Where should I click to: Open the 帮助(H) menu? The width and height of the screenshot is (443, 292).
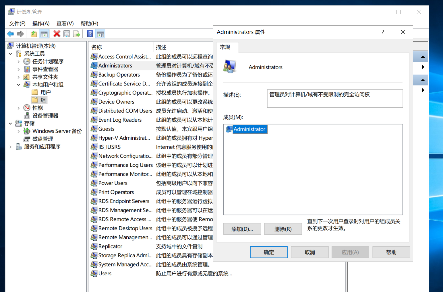(89, 24)
